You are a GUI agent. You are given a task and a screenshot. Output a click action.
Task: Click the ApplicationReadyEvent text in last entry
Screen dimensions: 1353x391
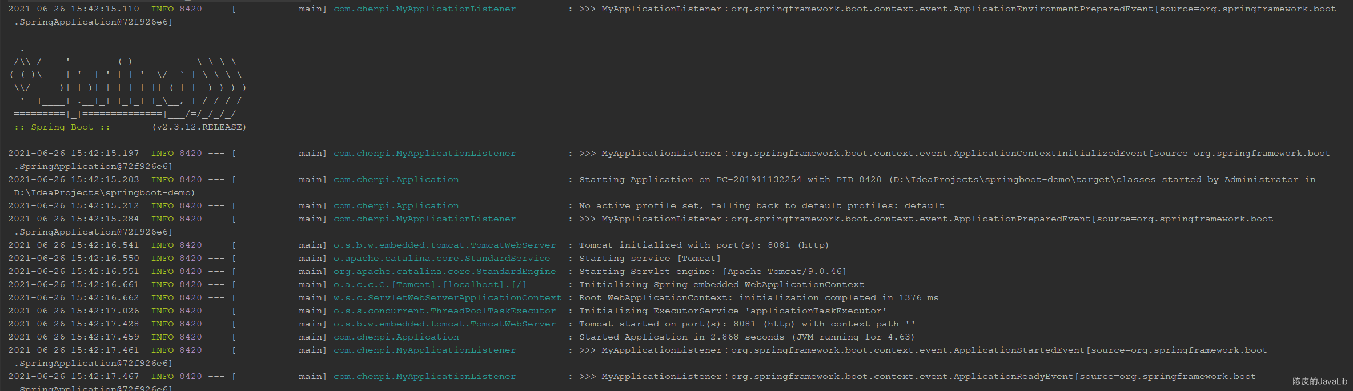(1013, 377)
